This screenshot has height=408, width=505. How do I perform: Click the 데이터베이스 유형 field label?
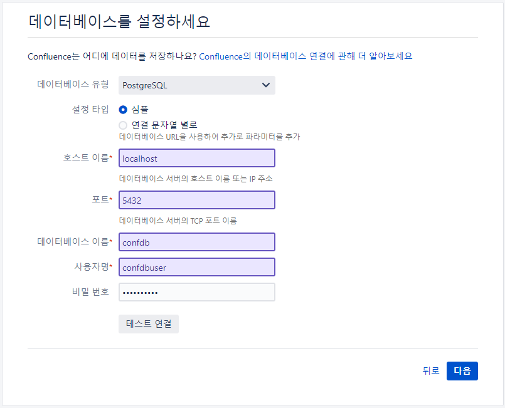[73, 85]
